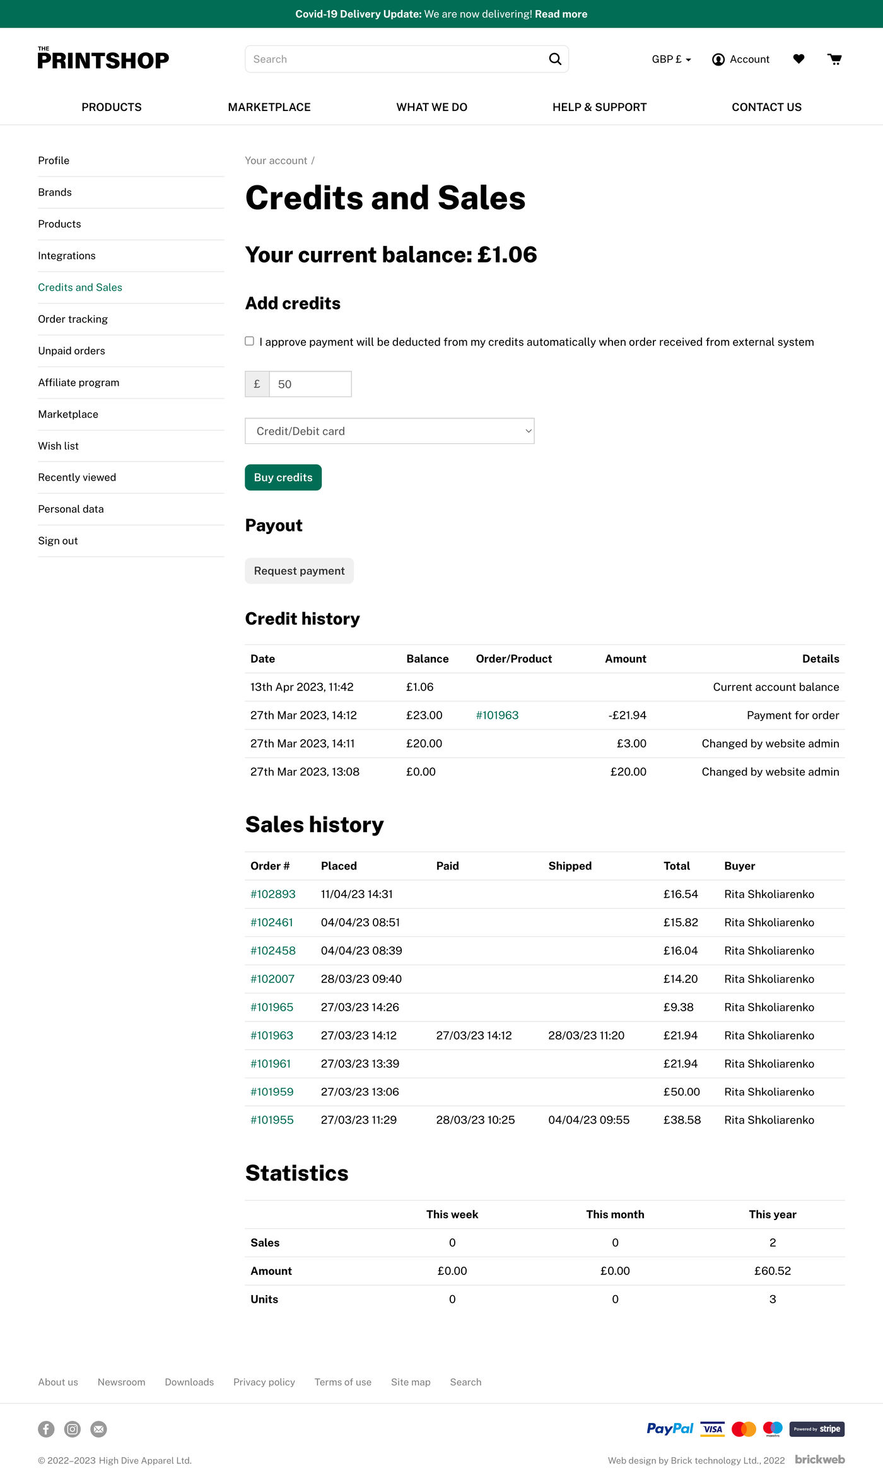Click The Printshop logo
The width and height of the screenshot is (883, 1483).
point(103,59)
